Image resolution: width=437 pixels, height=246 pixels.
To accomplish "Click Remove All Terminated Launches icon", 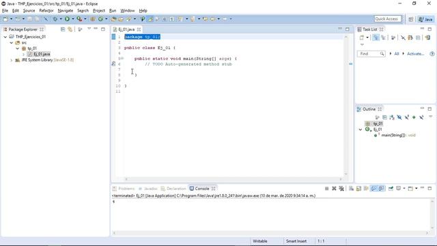I will pos(341,189).
